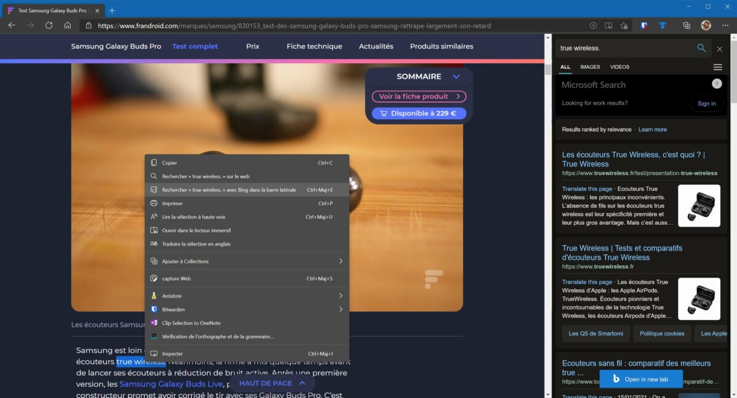Expand the Antidote submenu

[247, 295]
